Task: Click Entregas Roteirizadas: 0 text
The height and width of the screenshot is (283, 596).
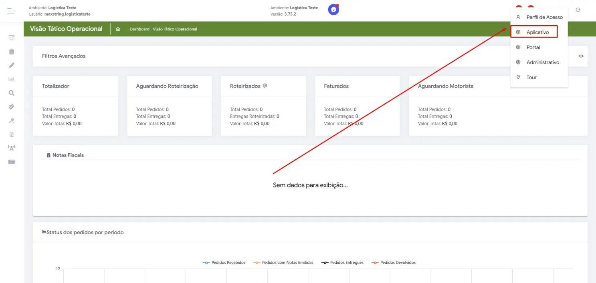Action: pyautogui.click(x=255, y=116)
